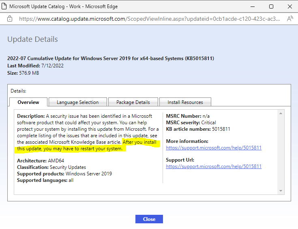298x229 pixels.
Task: Click the Classification Security Updates text
Action: point(51,167)
